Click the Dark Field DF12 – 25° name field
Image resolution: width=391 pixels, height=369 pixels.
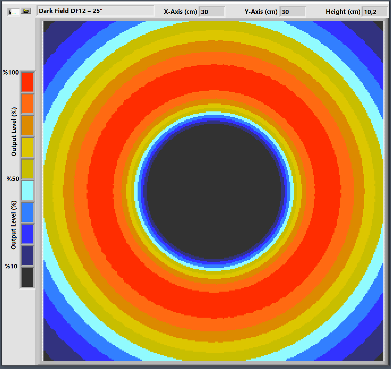95,11
